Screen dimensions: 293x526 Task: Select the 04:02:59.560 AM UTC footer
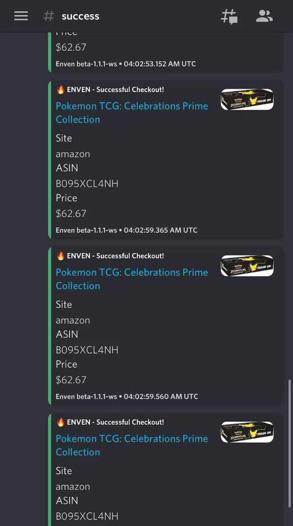tap(161, 396)
